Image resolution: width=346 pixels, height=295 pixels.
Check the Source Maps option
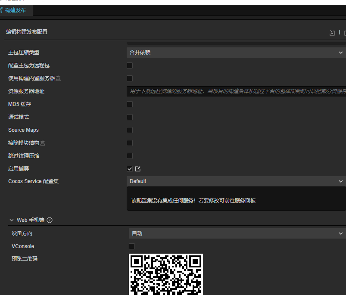click(x=130, y=130)
